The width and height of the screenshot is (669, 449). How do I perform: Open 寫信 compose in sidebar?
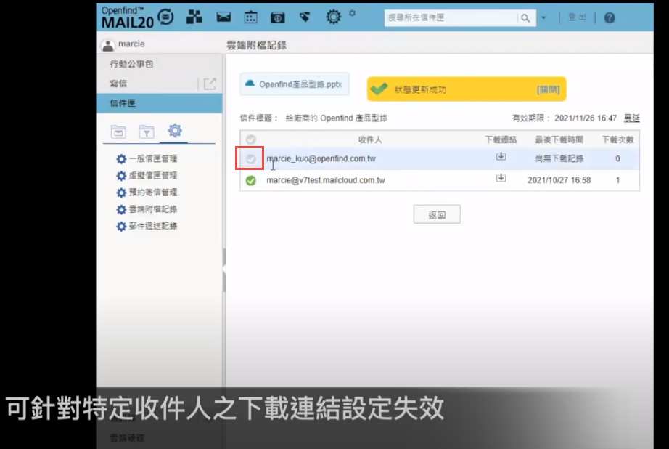pyautogui.click(x=118, y=84)
